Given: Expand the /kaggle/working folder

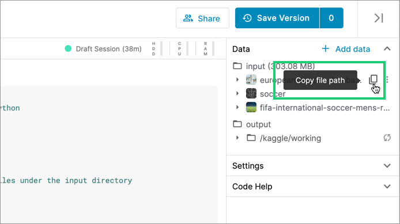Looking at the screenshot, I should tap(237, 138).
